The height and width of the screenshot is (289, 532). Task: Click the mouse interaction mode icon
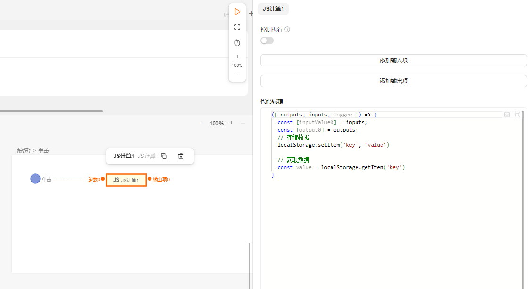tap(237, 43)
